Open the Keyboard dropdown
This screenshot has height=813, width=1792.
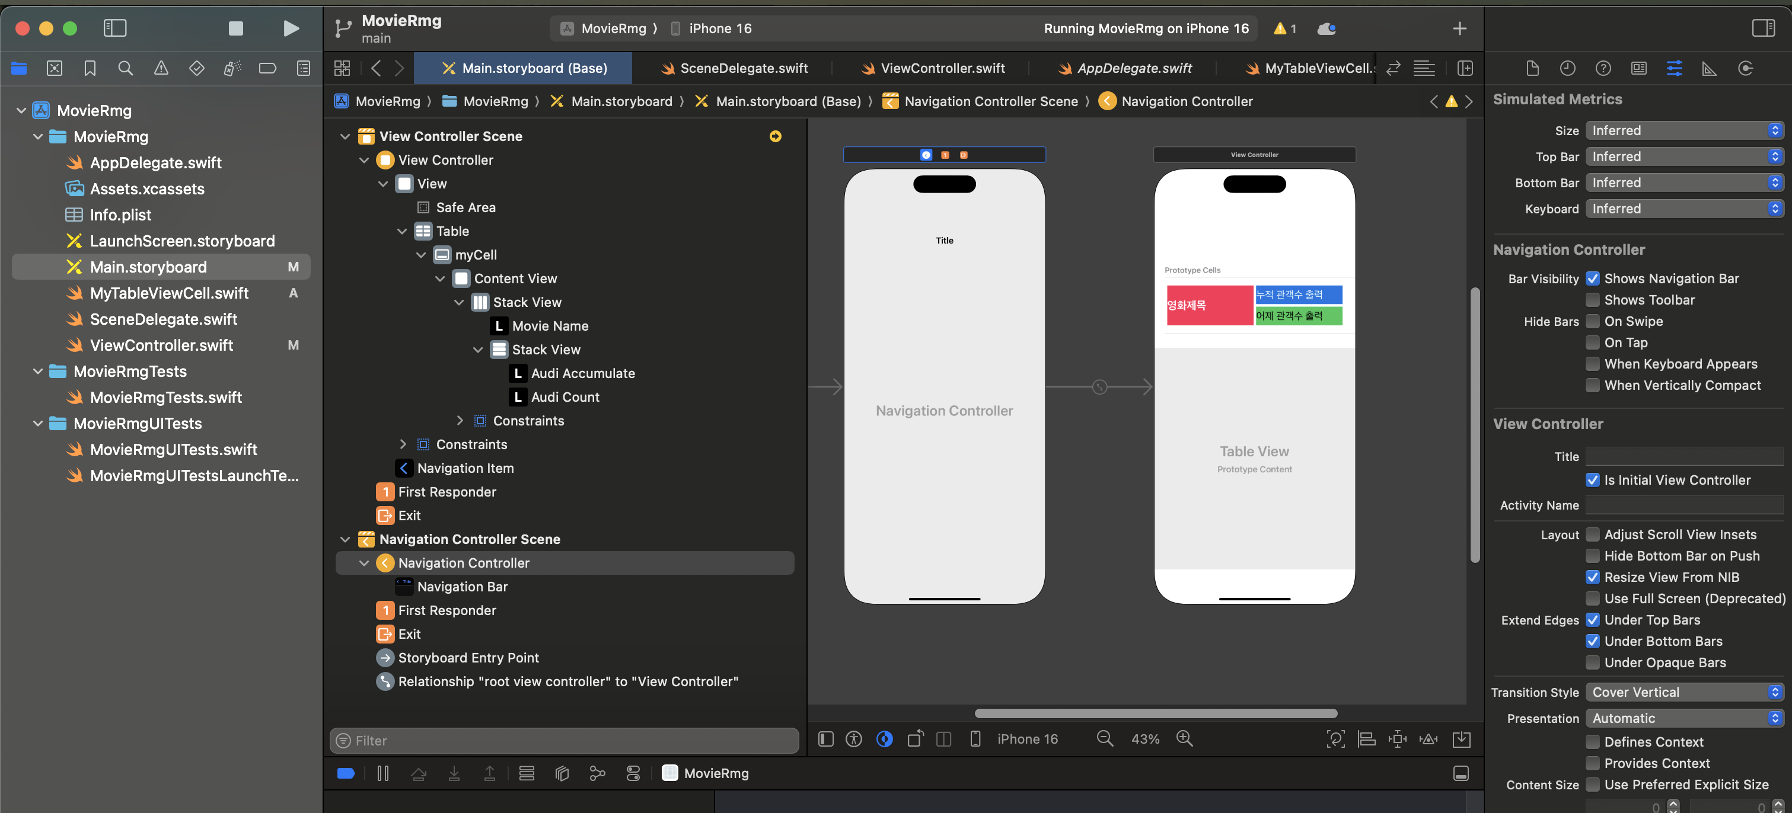pos(1685,209)
